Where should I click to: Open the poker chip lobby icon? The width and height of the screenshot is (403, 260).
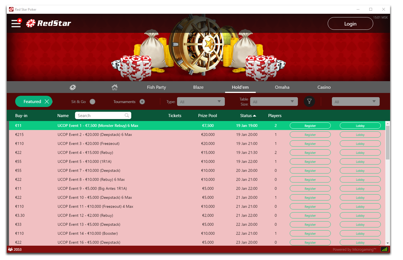coord(73,87)
